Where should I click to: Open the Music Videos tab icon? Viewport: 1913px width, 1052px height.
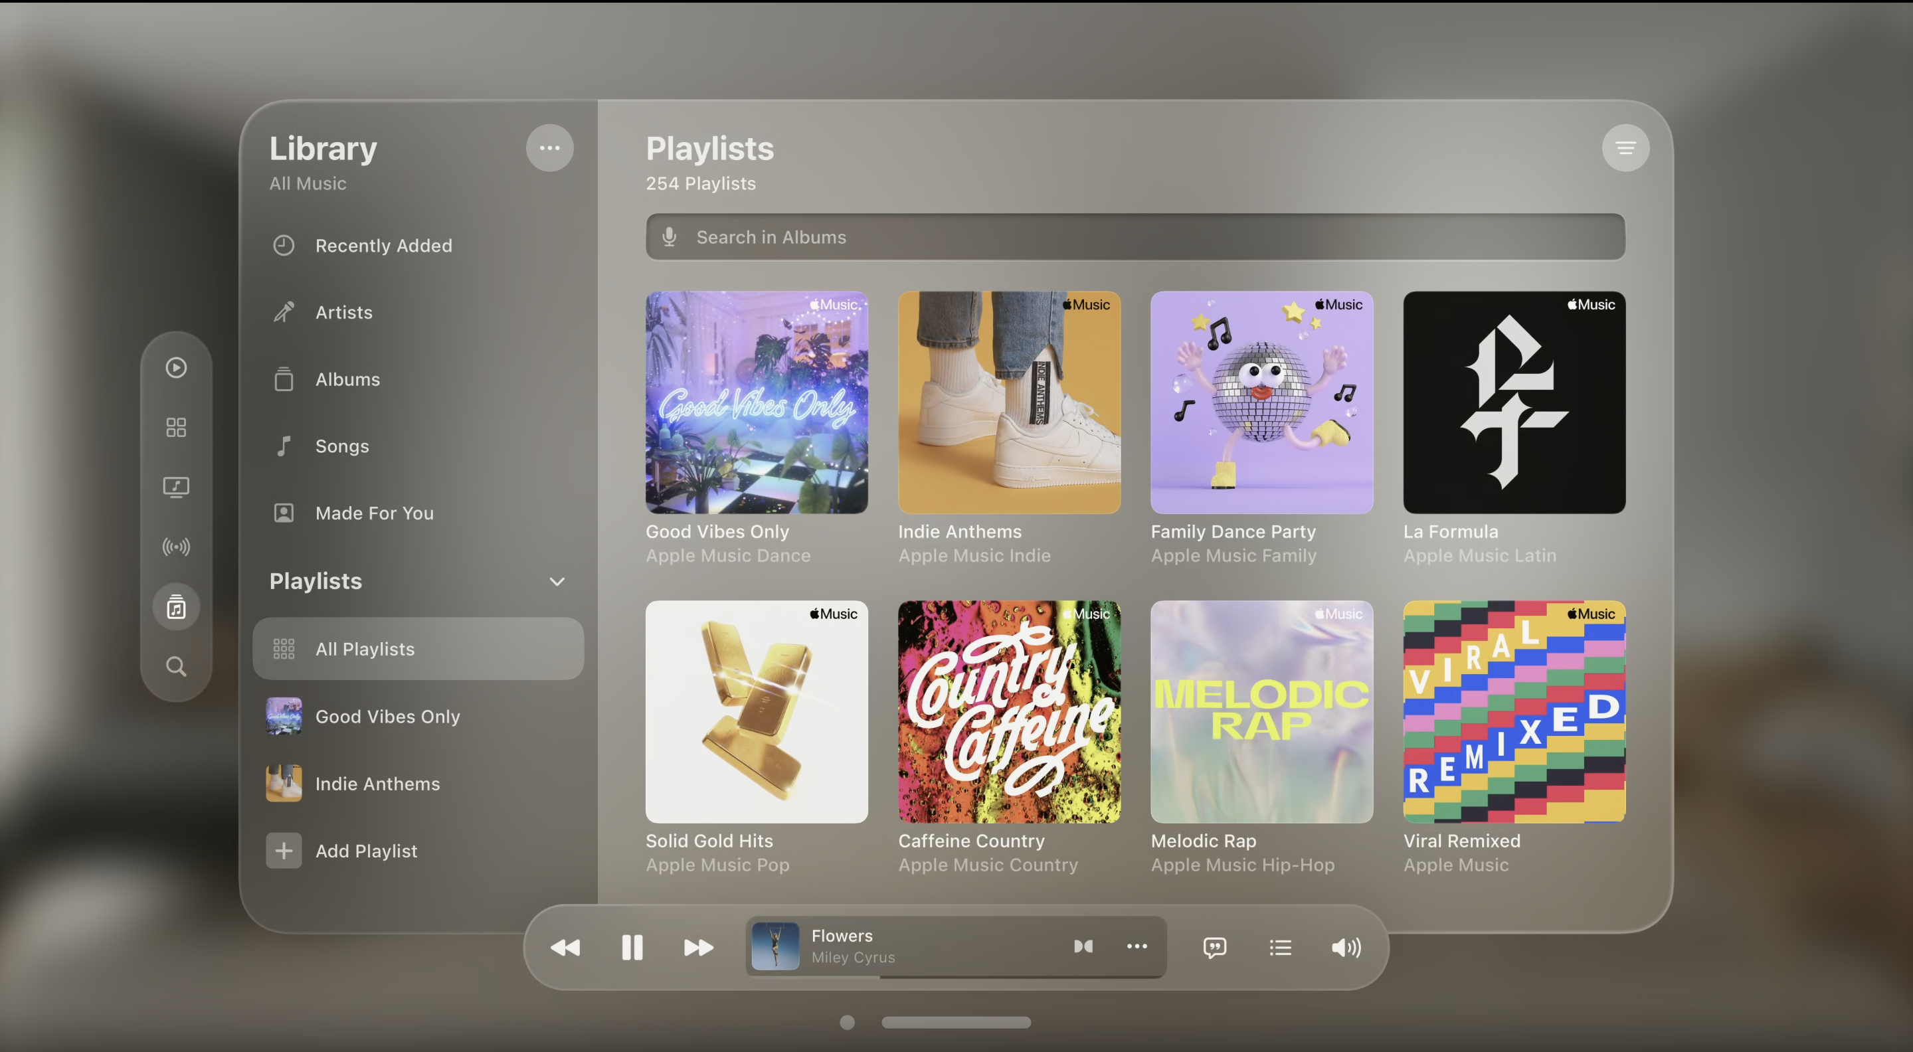click(176, 487)
